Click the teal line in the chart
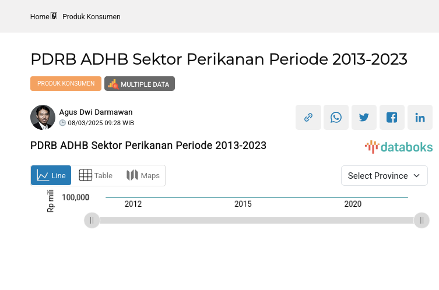439x290 pixels. (257, 197)
